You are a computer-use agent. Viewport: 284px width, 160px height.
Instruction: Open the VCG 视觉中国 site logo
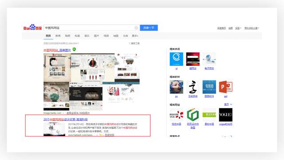(x=176, y=115)
